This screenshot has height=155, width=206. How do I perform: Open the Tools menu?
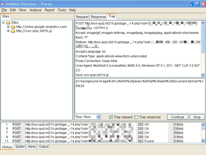point(62,10)
